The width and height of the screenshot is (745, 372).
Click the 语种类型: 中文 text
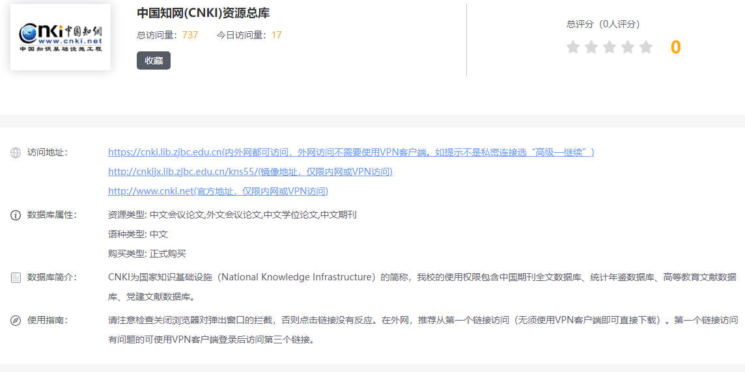point(138,234)
